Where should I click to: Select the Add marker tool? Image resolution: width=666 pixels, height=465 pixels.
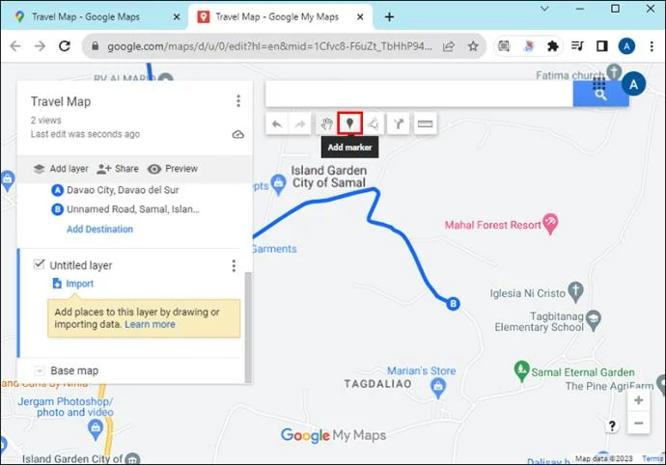349,123
